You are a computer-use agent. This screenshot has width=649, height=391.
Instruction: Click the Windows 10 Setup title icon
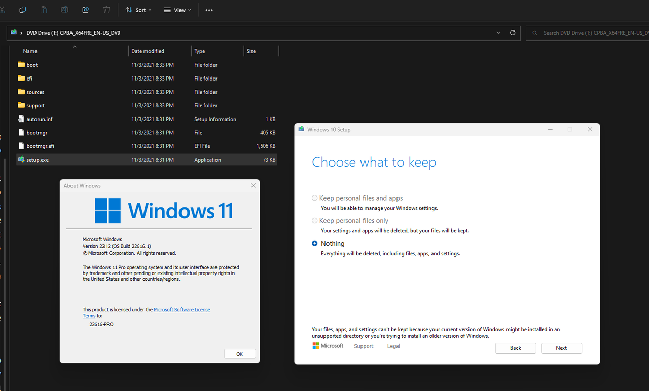click(x=301, y=129)
